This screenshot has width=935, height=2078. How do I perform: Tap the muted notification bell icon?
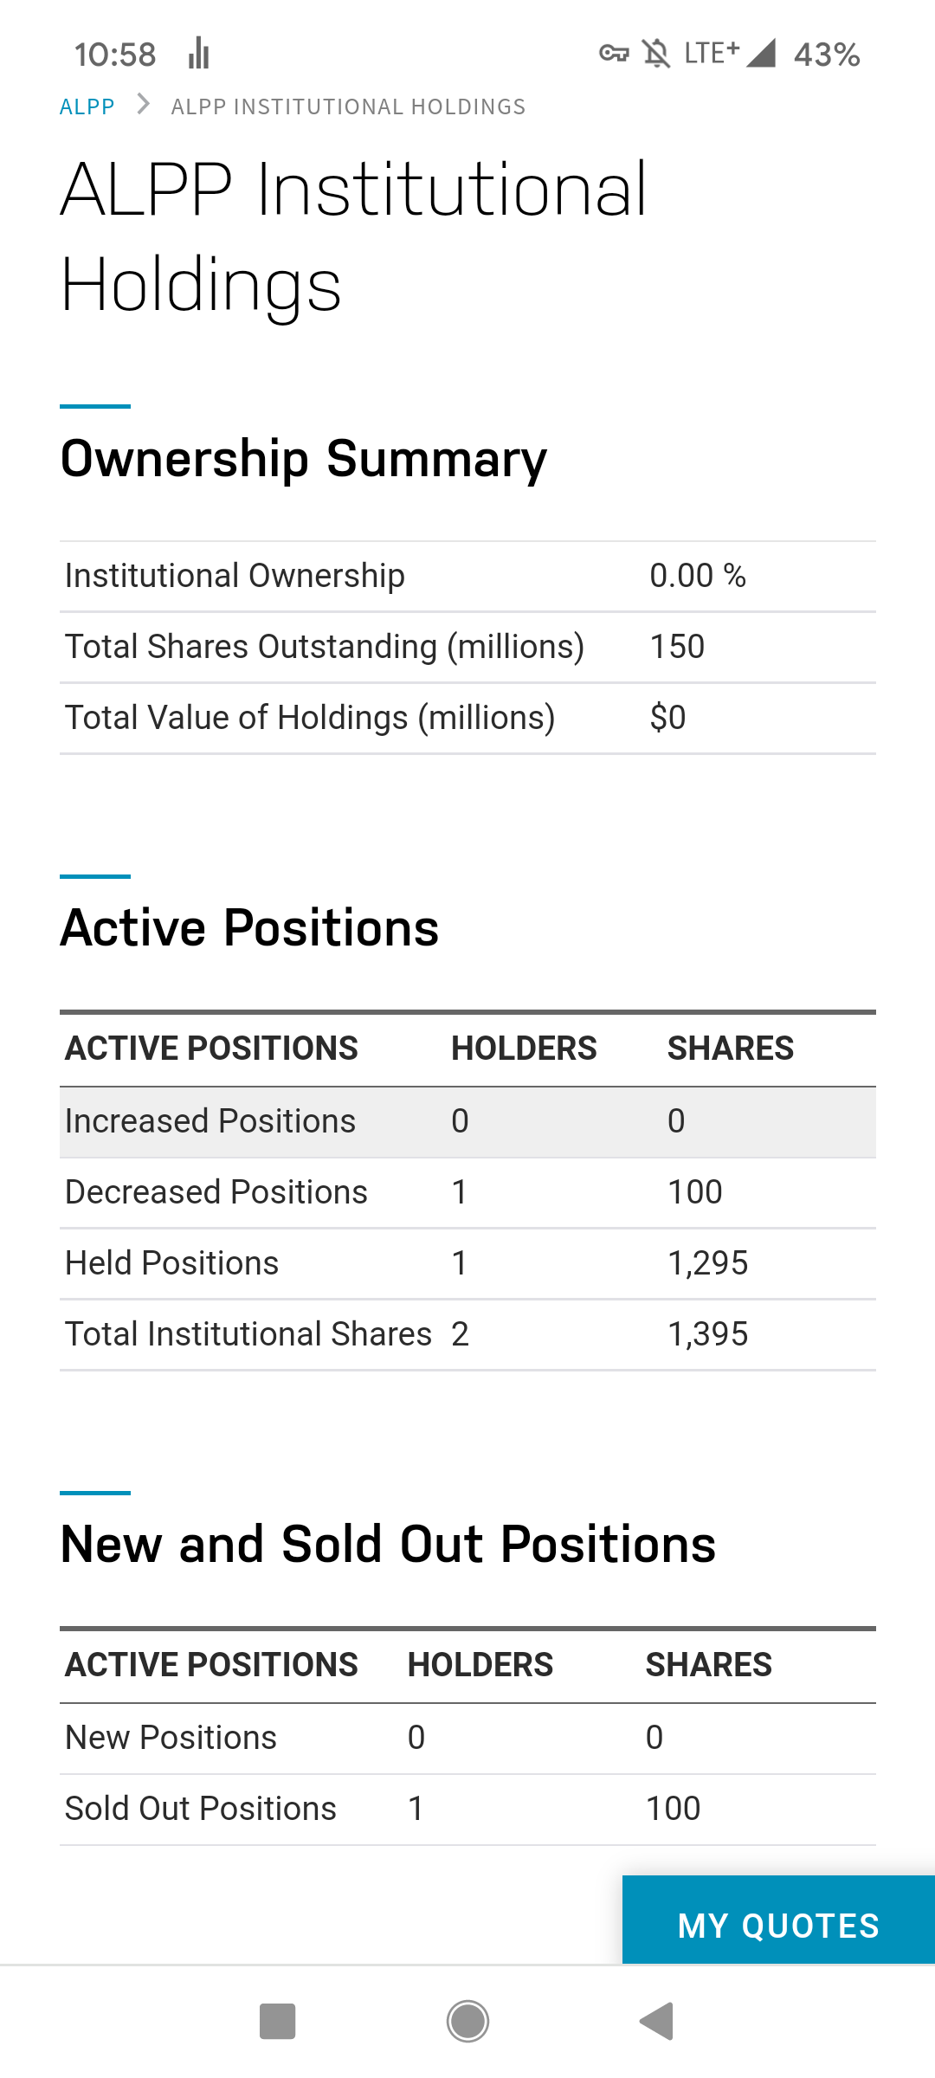[656, 54]
